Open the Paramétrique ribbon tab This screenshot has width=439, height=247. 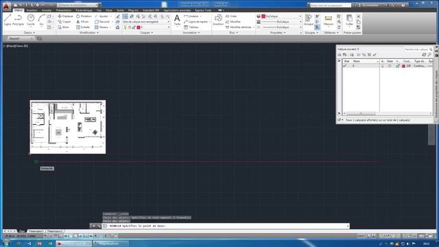click(x=84, y=10)
